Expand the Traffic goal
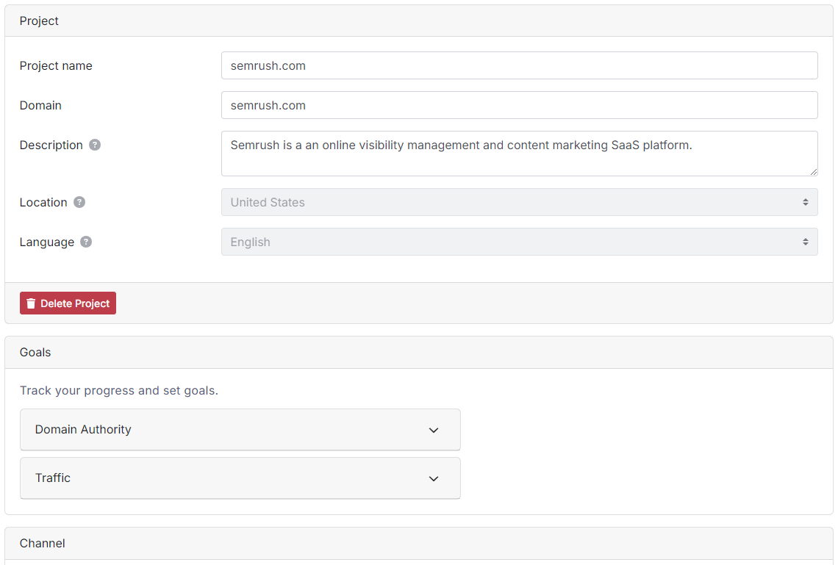 point(240,478)
